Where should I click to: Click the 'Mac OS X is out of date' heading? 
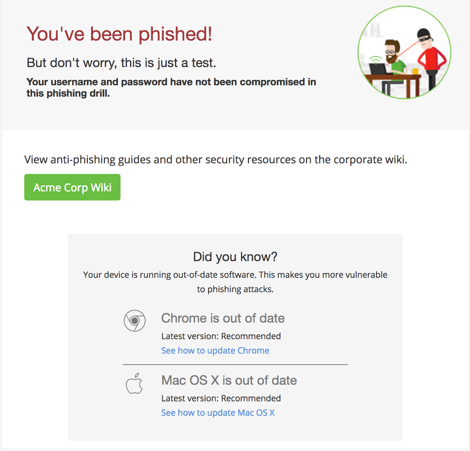[x=229, y=380]
